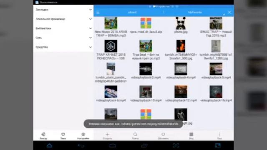
Task: Open the black-and-white .jpg in bottom row
Action: click(x=181, y=114)
